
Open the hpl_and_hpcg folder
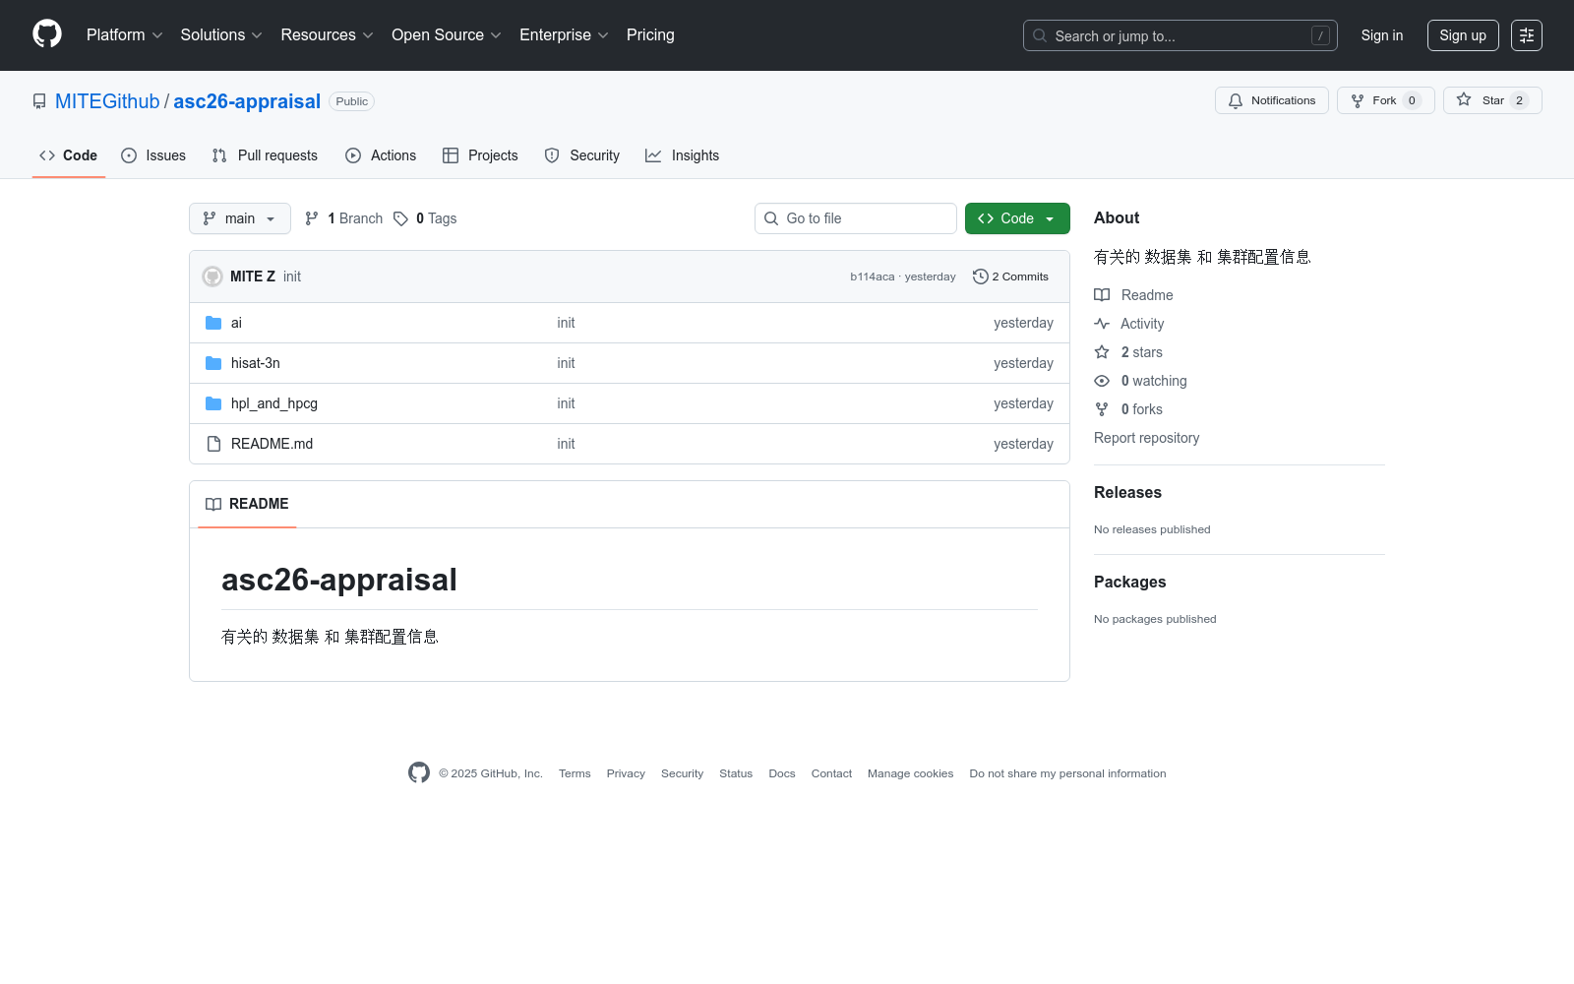coord(274,403)
